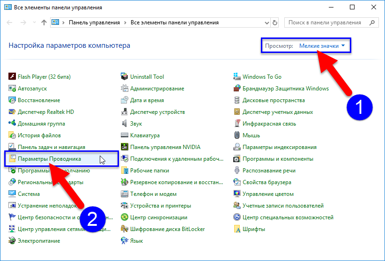385x261 pixels.
Task: Expand the chevron after Панель управления breadcrumb
Action: [125, 22]
